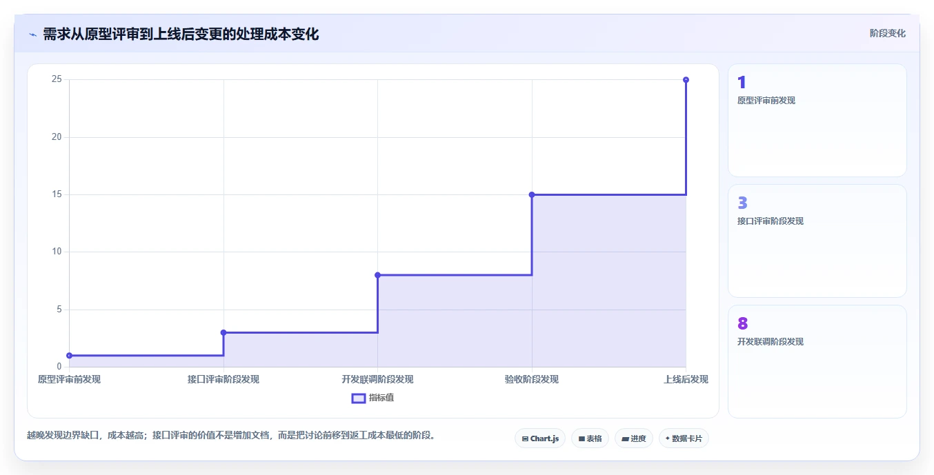Click y-axis tick label 15
934x475 pixels.
[x=57, y=194]
